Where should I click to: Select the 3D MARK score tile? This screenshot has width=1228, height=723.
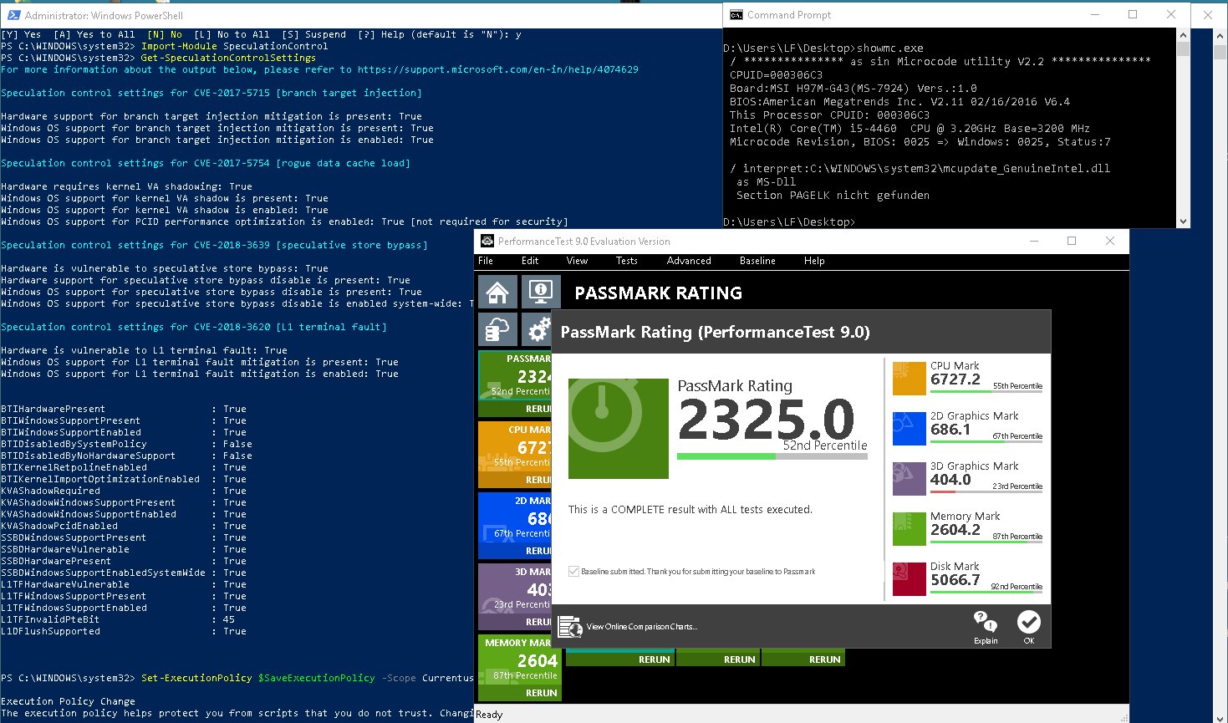coord(515,597)
